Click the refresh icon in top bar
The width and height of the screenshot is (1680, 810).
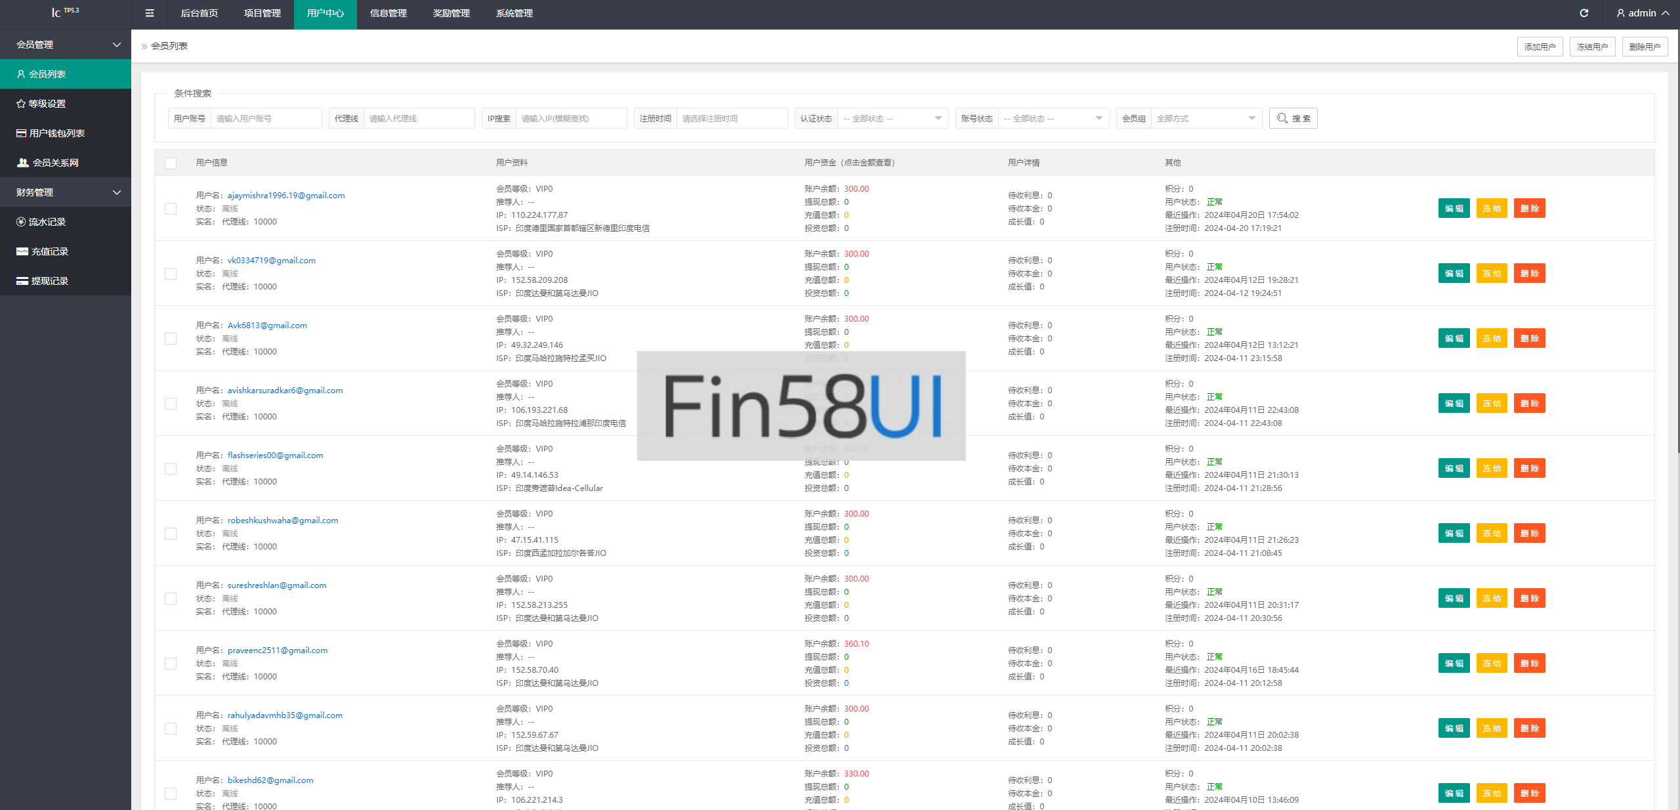pyautogui.click(x=1584, y=13)
